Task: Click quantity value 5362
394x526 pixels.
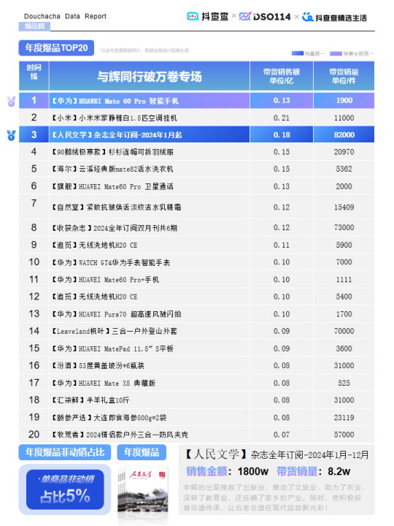Action: 344,169
